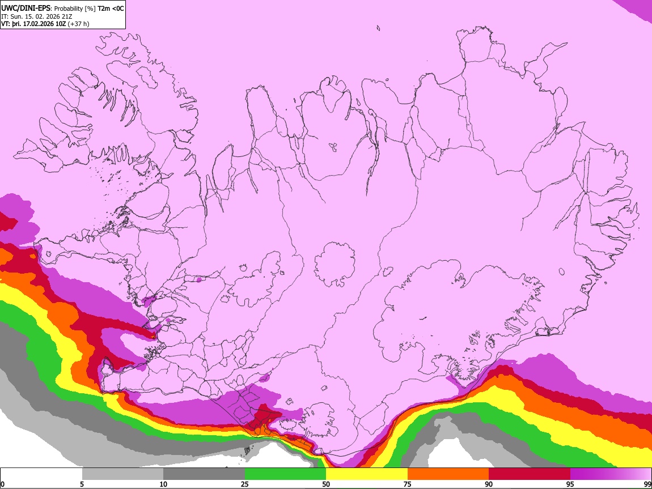The image size is (652, 489).
Task: Click the legend value '95'
Action: point(570,484)
